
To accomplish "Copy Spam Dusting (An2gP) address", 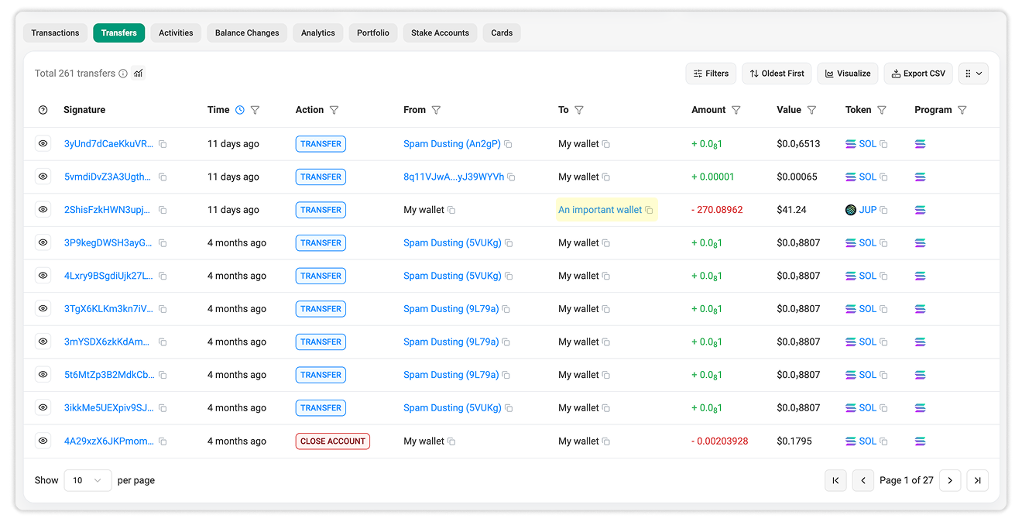I will [508, 144].
